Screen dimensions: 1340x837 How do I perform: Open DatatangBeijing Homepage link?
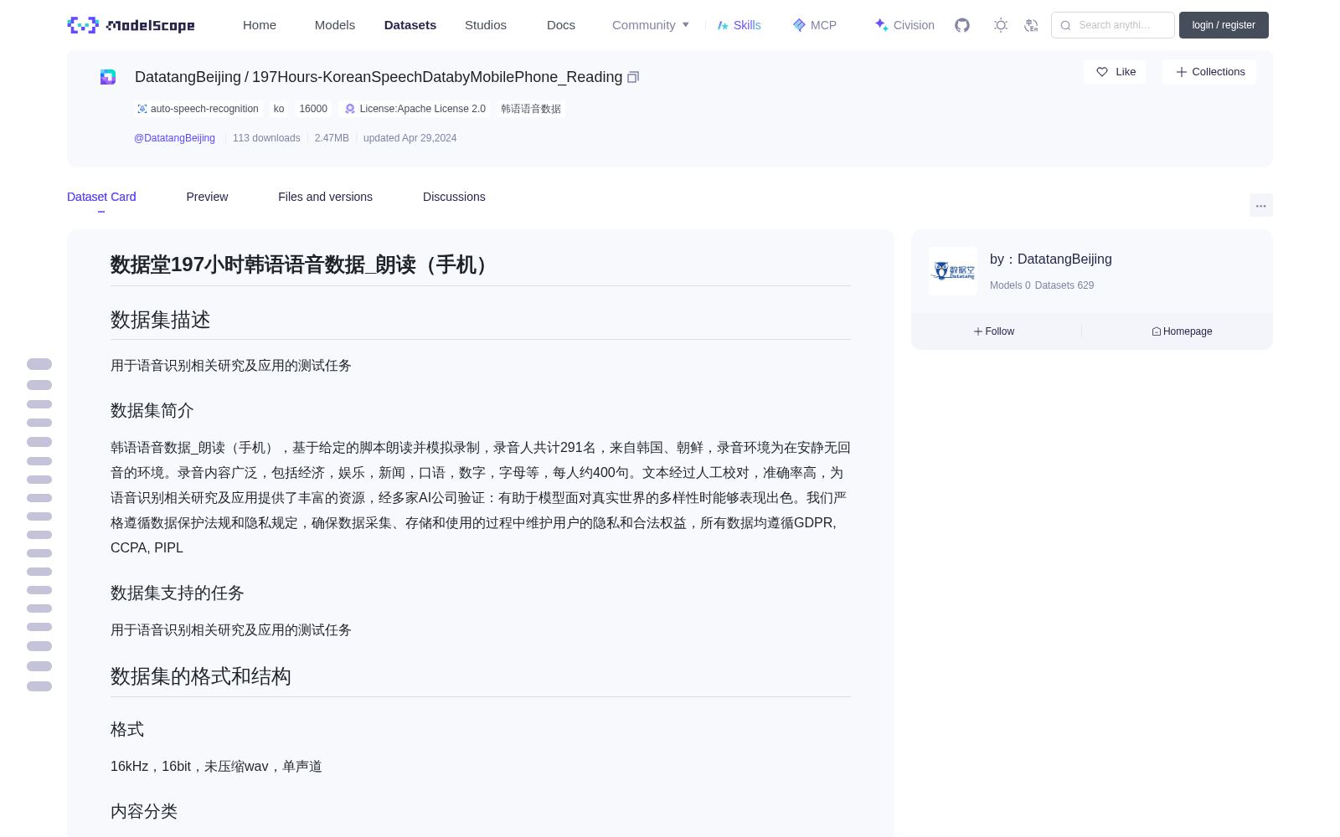tap(1182, 331)
